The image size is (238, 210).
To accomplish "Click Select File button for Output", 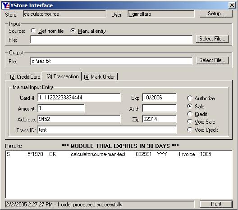I will coord(212,60).
